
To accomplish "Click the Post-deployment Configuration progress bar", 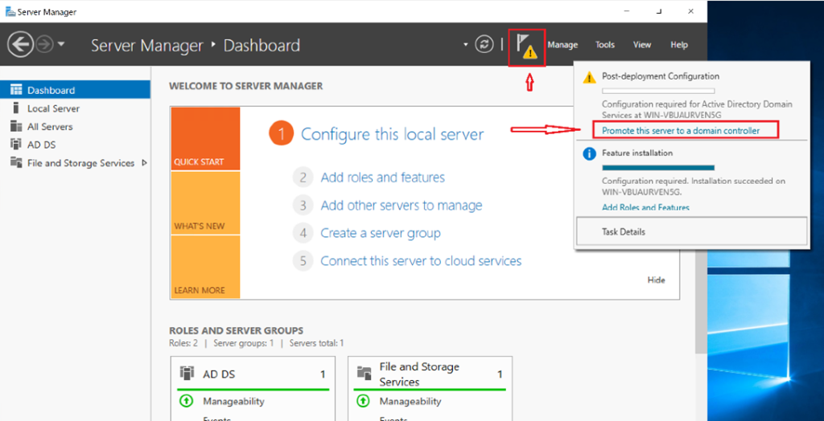I will (658, 91).
